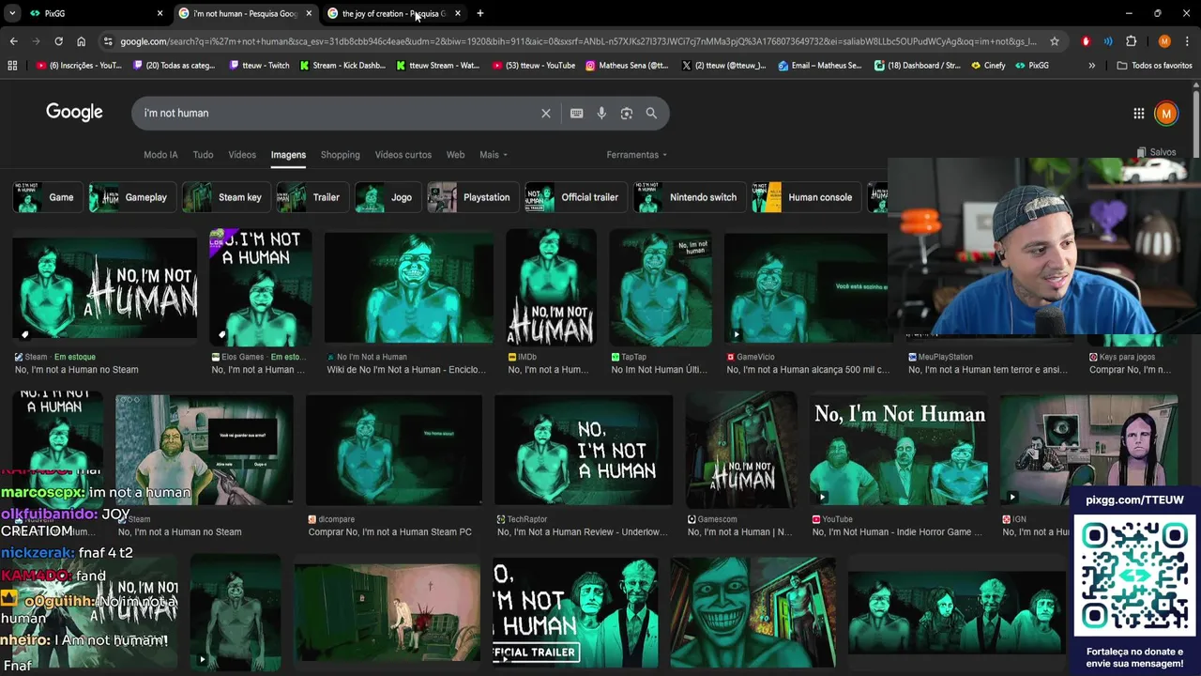Image resolution: width=1201 pixels, height=676 pixels.
Task: Open the on-screen keyboard search tool
Action: pyautogui.click(x=576, y=113)
